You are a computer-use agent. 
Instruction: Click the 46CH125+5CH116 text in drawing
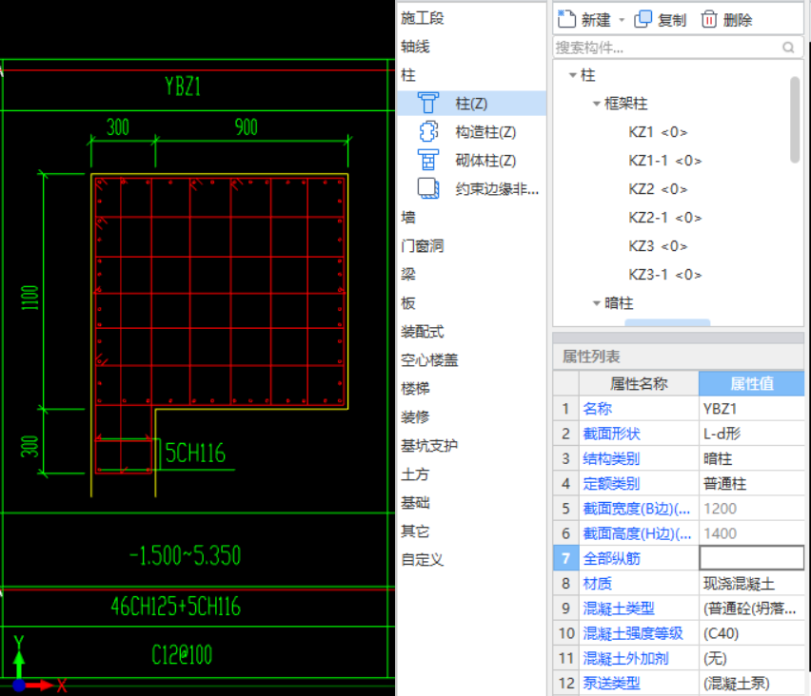(176, 607)
